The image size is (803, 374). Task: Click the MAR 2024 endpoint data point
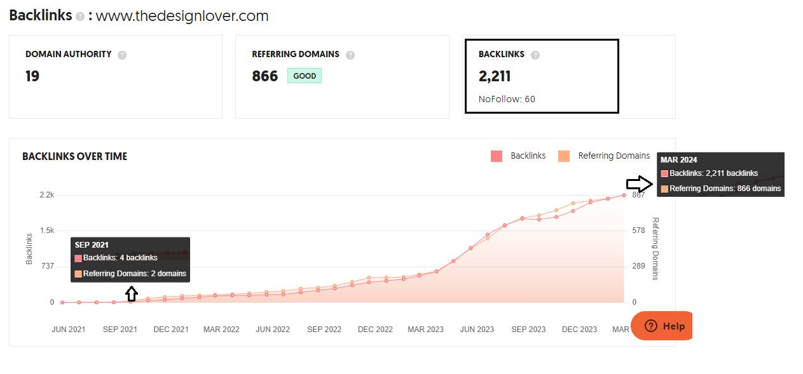pos(624,195)
